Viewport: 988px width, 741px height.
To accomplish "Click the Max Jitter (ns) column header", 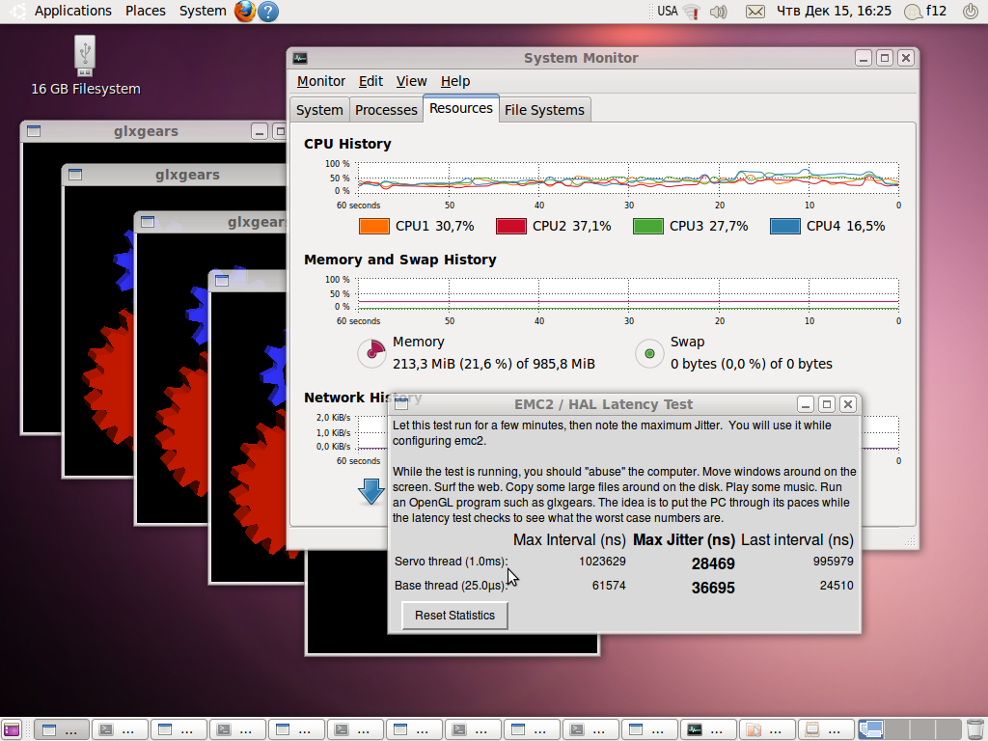I will 684,540.
